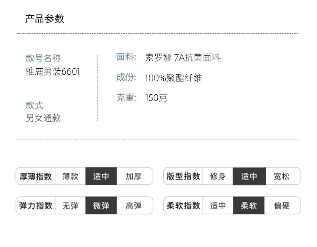Choose 无弹 elasticity option
The width and height of the screenshot is (317, 247).
coord(70,206)
